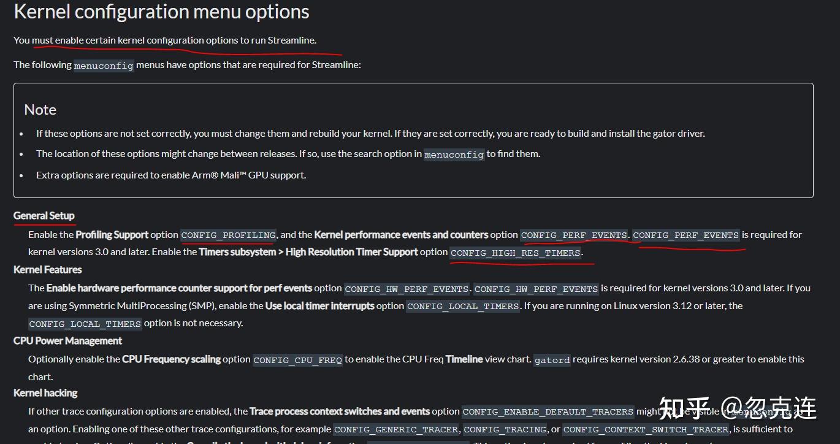Click menuconfig code inside the Note box
Screen dimensions: 840x444
454,155
